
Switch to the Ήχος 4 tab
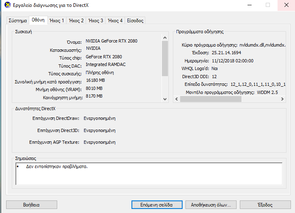[115, 21]
